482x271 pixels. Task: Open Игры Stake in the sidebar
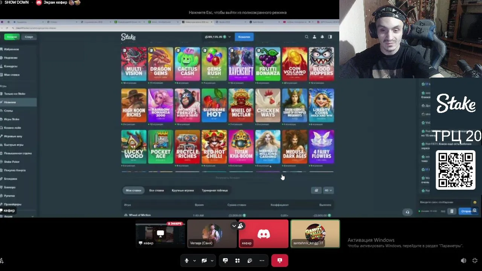click(11, 119)
